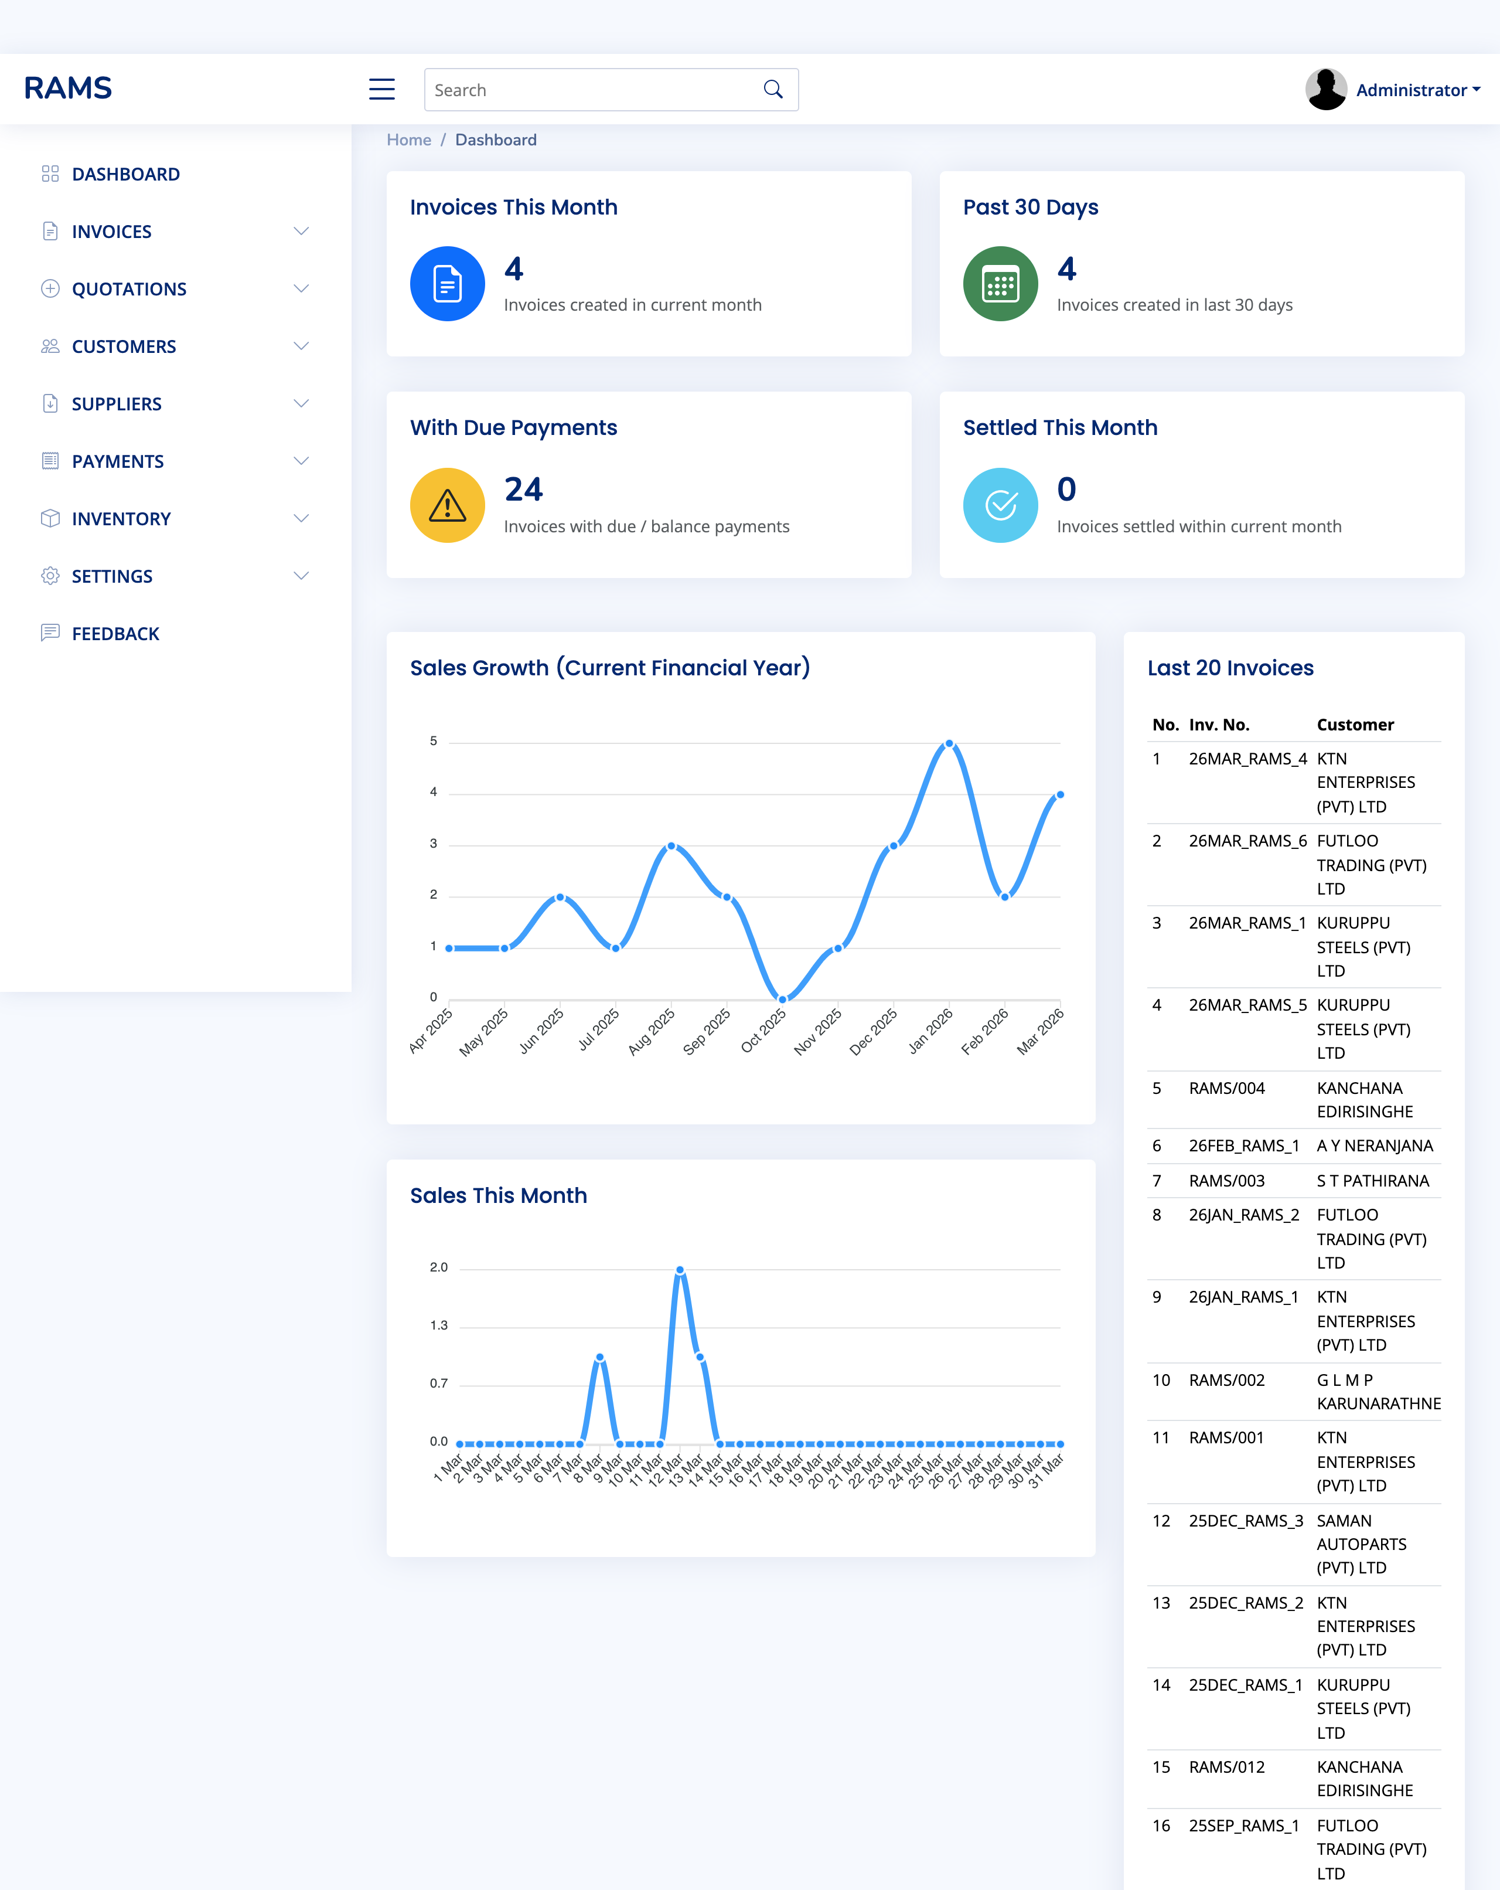Click the blue settled checkmark icon
Viewport: 1500px width, 1890px height.
pyautogui.click(x=1000, y=505)
